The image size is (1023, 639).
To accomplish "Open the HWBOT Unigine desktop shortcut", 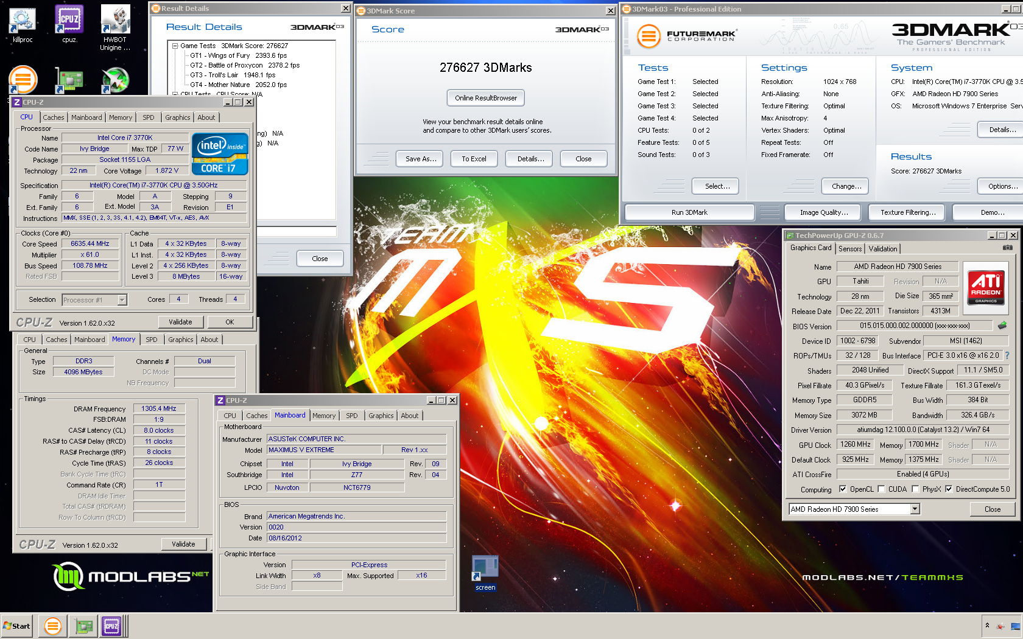I will pyautogui.click(x=115, y=28).
